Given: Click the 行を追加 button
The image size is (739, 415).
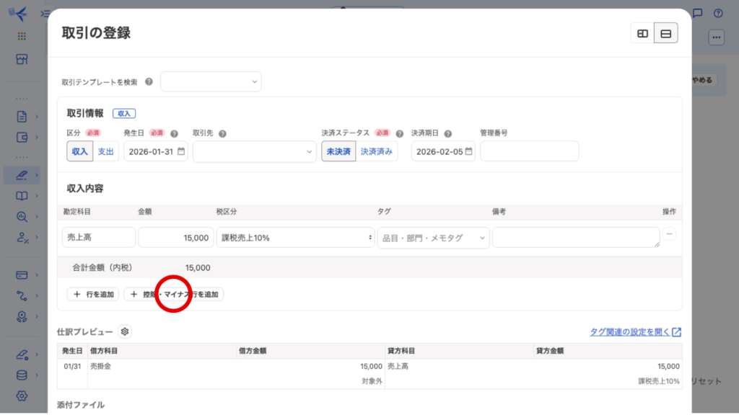Looking at the screenshot, I should (x=93, y=294).
